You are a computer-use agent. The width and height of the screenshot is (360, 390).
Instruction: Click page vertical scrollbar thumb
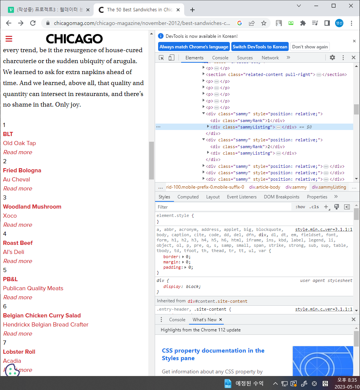[152, 161]
